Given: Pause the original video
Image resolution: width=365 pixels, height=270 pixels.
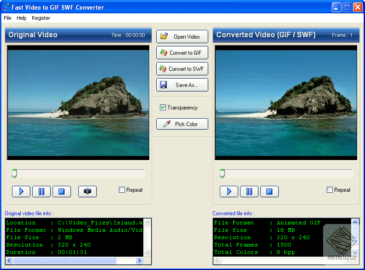Looking at the screenshot, I should click(x=41, y=191).
